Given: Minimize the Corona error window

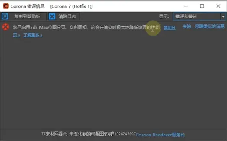Looking at the screenshot, I should [186, 6].
